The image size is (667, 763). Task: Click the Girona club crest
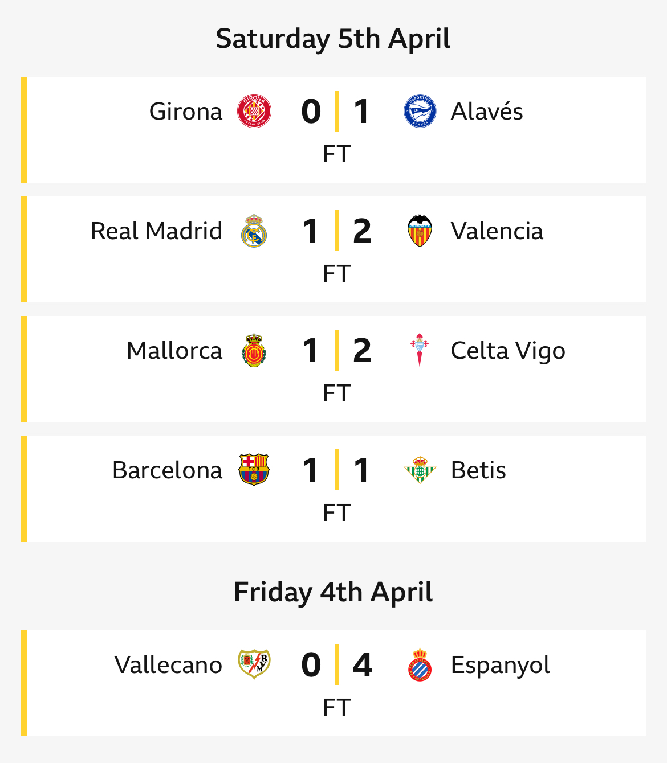pyautogui.click(x=254, y=111)
